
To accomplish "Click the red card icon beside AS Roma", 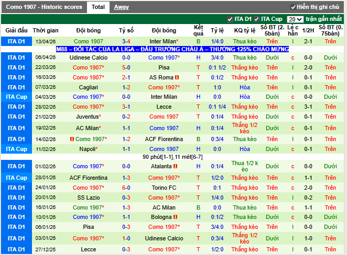I will point(177,77).
